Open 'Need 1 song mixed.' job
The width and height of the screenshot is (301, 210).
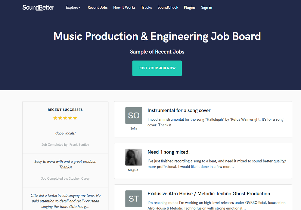169,152
